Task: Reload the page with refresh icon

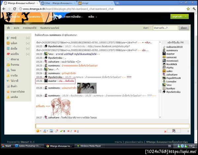Action: (x=15, y=9)
